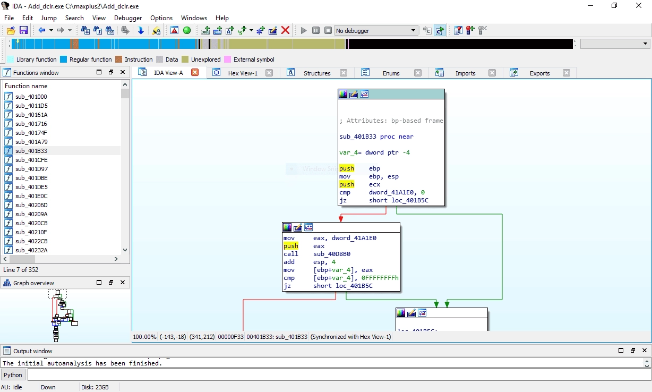Click the convert-to-data toolbar icon
This screenshot has height=392, width=652.
pos(218,30)
